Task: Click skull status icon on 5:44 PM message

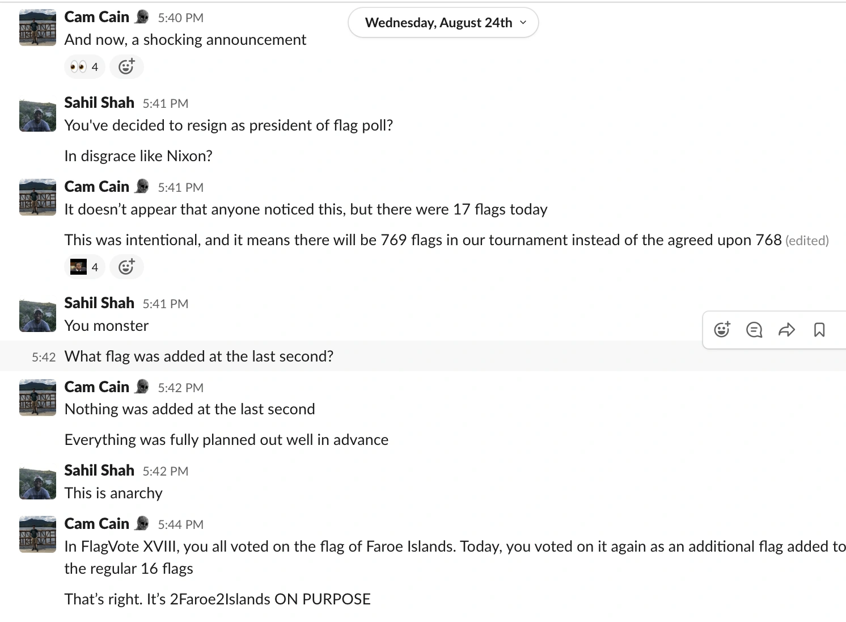Action: (142, 523)
